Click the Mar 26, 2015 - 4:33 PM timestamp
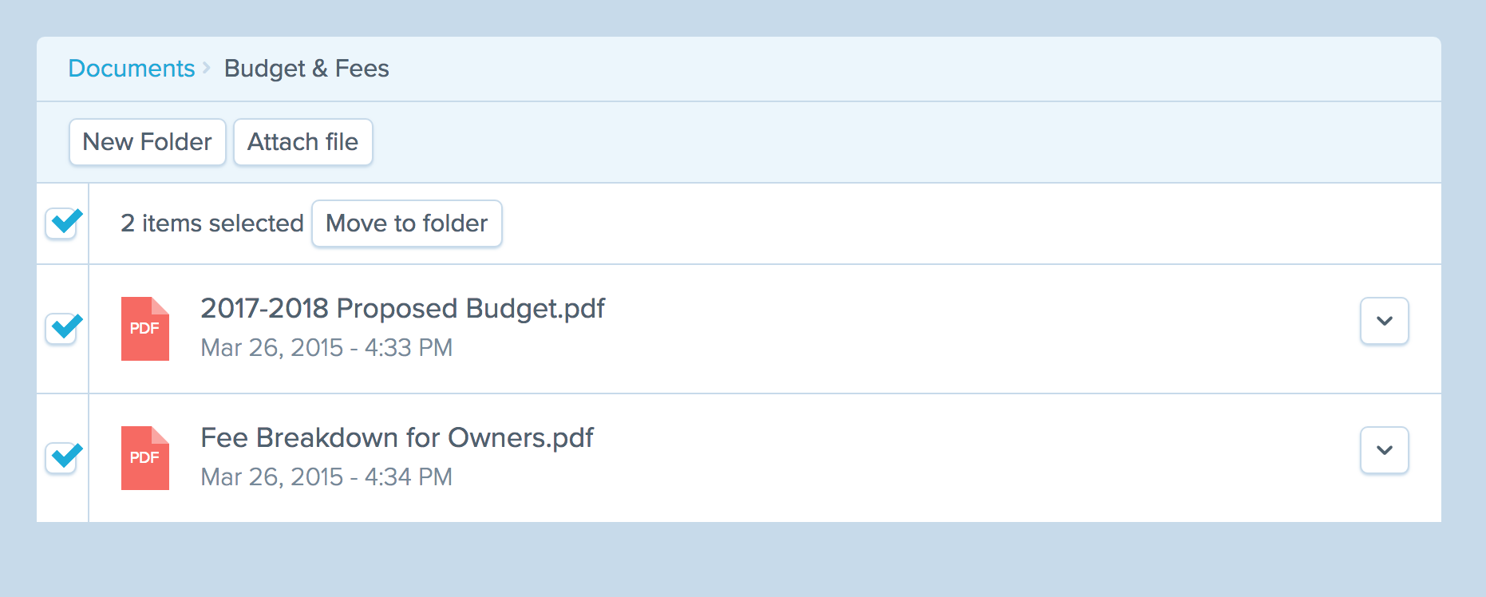 point(326,348)
